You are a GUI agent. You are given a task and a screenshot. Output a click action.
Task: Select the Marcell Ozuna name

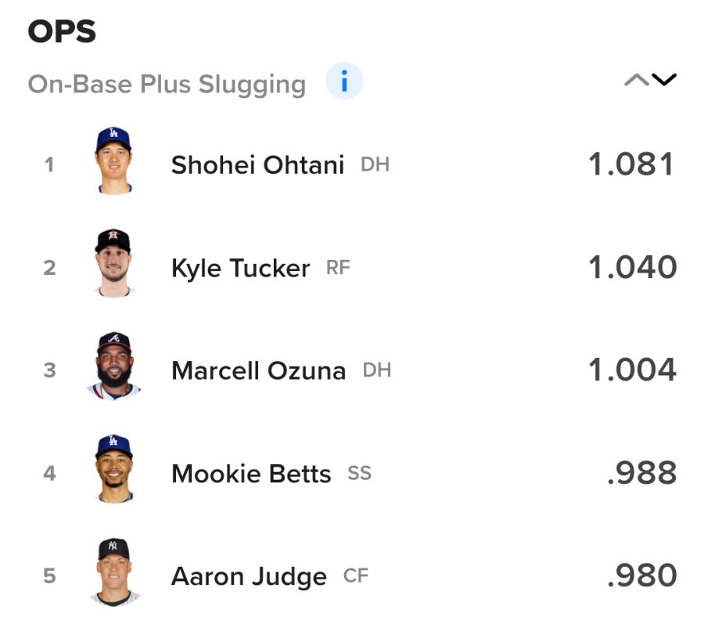[x=258, y=370]
